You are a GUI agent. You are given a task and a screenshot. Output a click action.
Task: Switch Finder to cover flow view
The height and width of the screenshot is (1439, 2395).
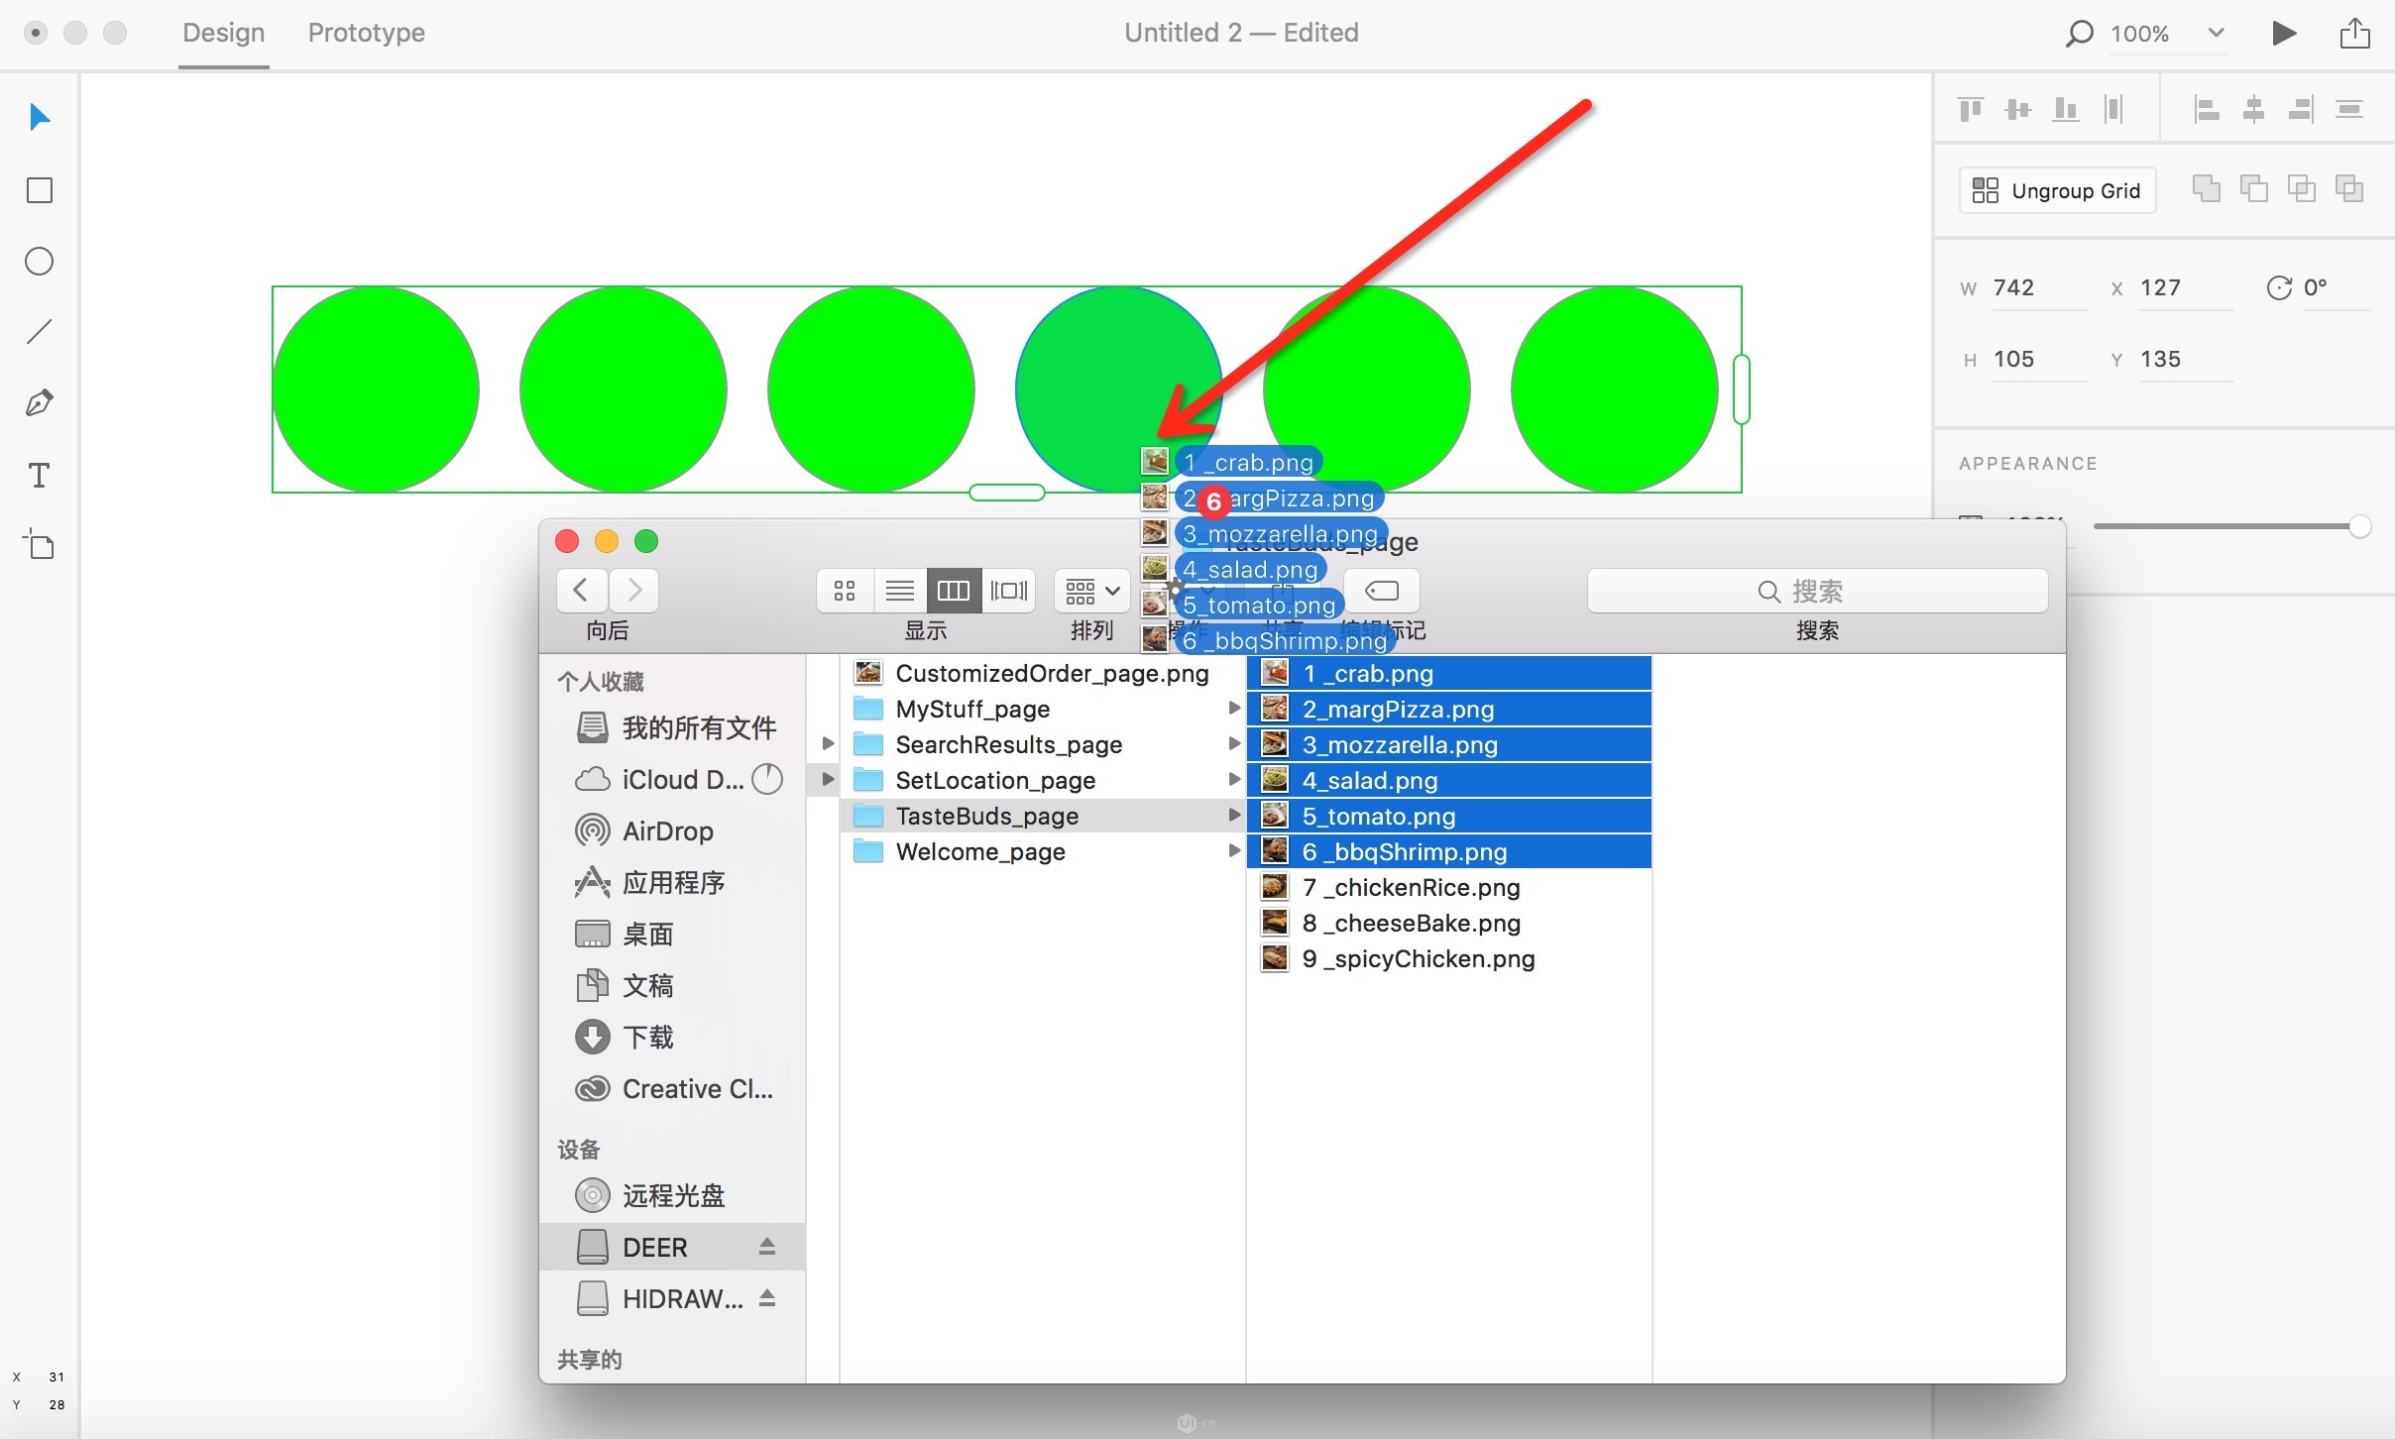coord(1009,591)
